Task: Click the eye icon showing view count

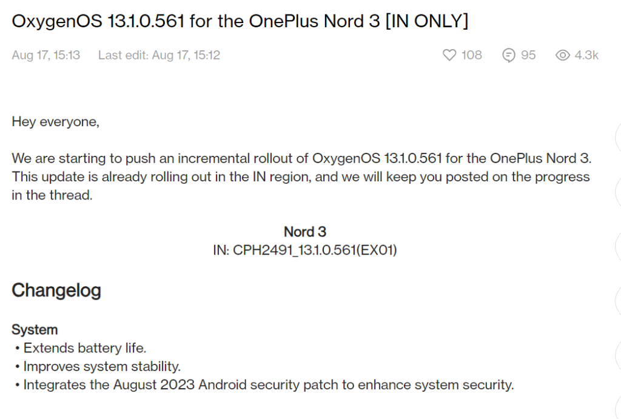Action: (x=563, y=55)
